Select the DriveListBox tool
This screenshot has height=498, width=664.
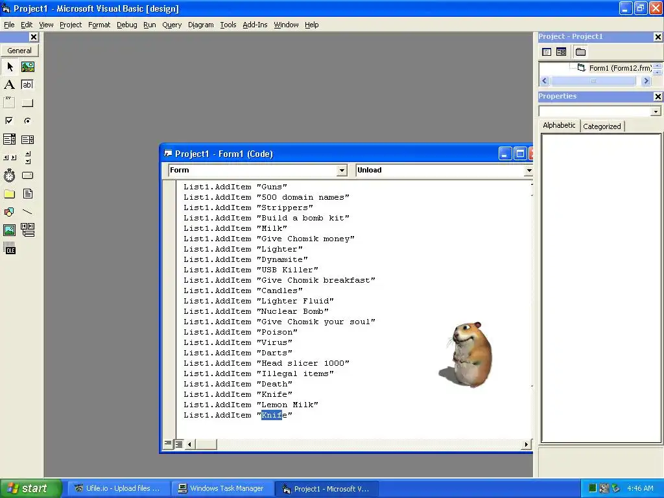[x=27, y=175]
